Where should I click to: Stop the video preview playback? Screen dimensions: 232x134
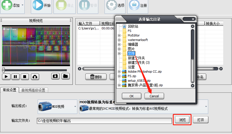coord(25,77)
